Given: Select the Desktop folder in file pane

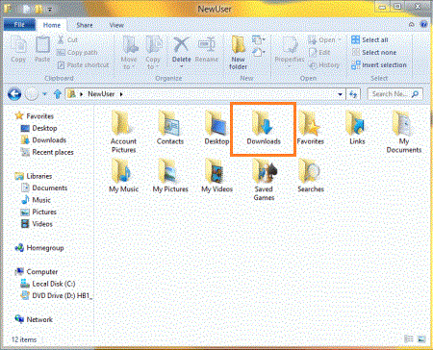Looking at the screenshot, I should [216, 128].
